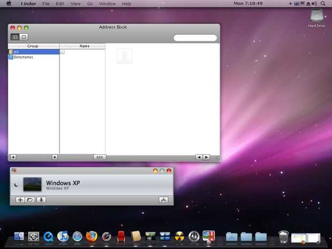Click the VM window title bar app icon
The height and width of the screenshot is (249, 332).
pos(14,170)
